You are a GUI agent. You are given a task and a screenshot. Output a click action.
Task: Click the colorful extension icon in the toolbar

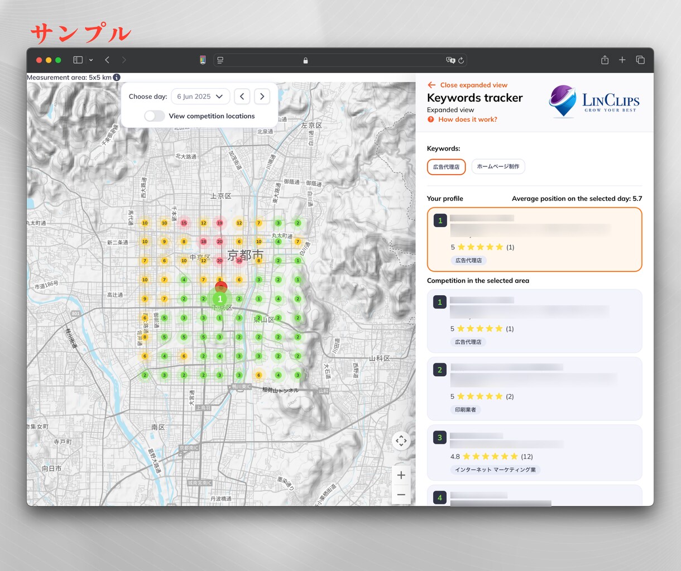click(203, 60)
